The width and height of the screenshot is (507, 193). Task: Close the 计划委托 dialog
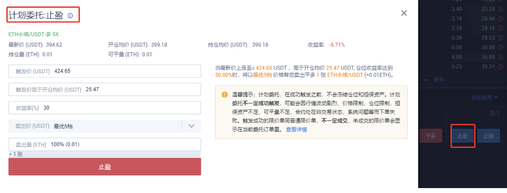(x=404, y=13)
